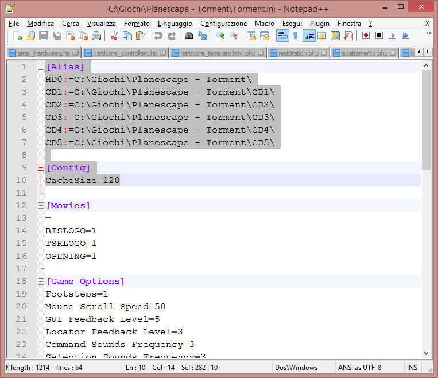Toggle synchronized horizontal scrolling icon
438x378 pixels.
coord(264,36)
